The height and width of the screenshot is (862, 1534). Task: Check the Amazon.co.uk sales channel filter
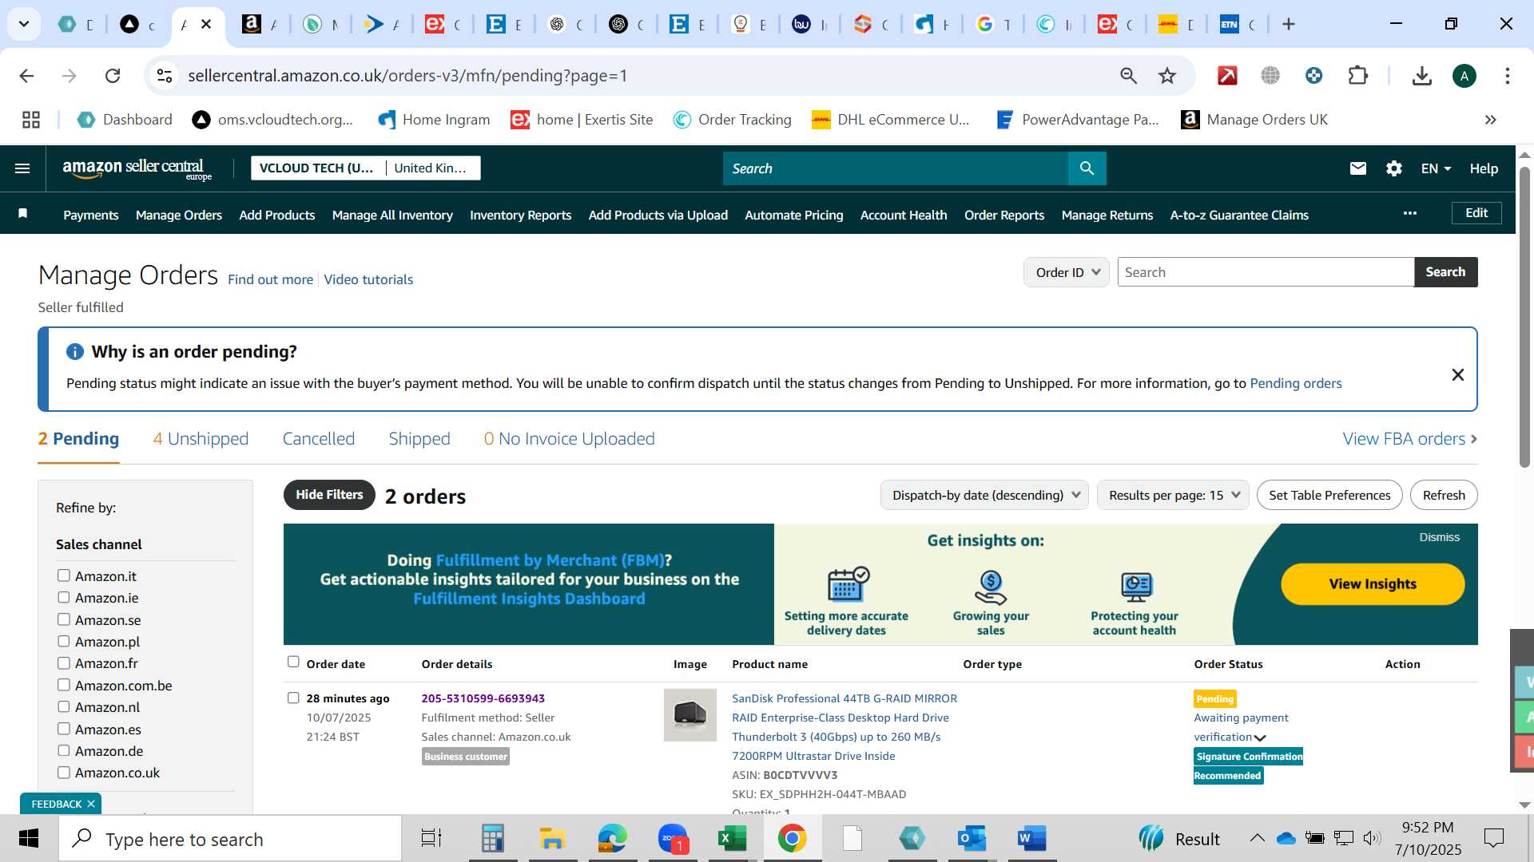(64, 772)
